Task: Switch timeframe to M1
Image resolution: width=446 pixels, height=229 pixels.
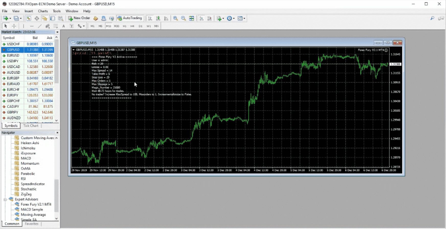Action: click(x=93, y=26)
